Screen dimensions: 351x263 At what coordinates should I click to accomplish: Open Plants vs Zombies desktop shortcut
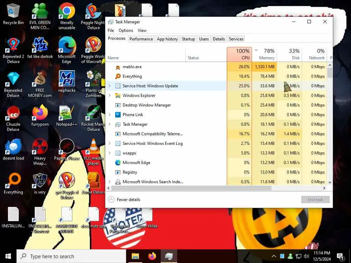[94, 84]
